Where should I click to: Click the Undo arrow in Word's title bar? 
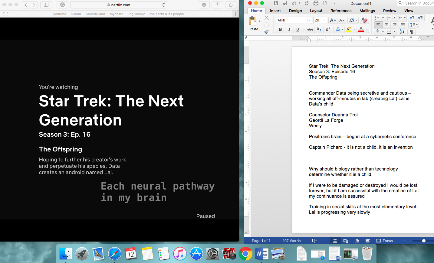(x=294, y=3)
